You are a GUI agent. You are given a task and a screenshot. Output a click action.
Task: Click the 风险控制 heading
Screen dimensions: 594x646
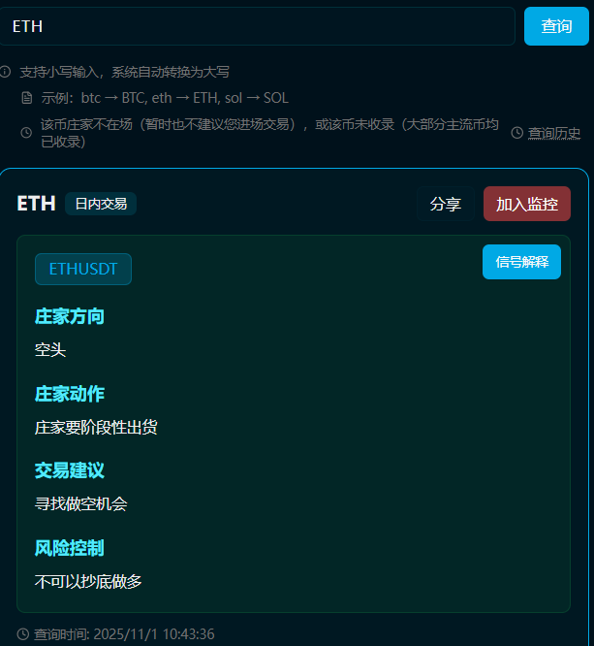point(69,548)
